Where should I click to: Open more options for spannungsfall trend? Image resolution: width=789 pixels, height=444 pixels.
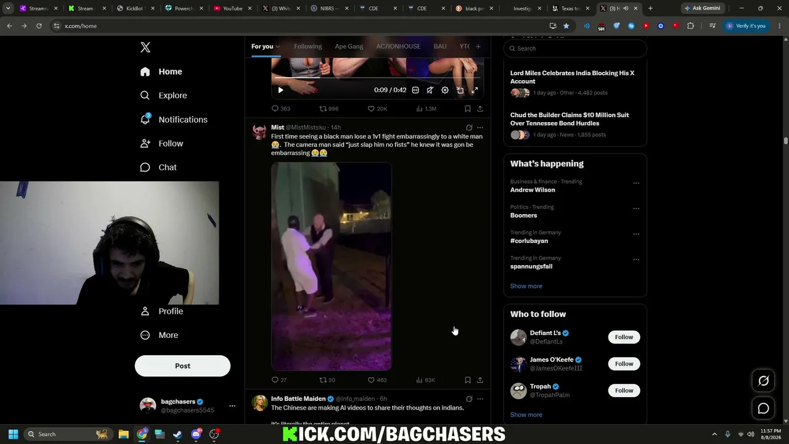pos(636,260)
